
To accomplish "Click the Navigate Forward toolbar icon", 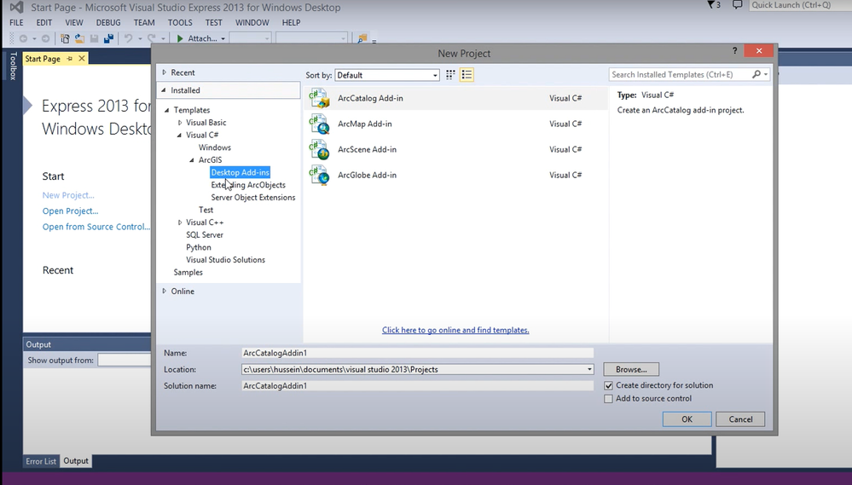I will click(46, 38).
